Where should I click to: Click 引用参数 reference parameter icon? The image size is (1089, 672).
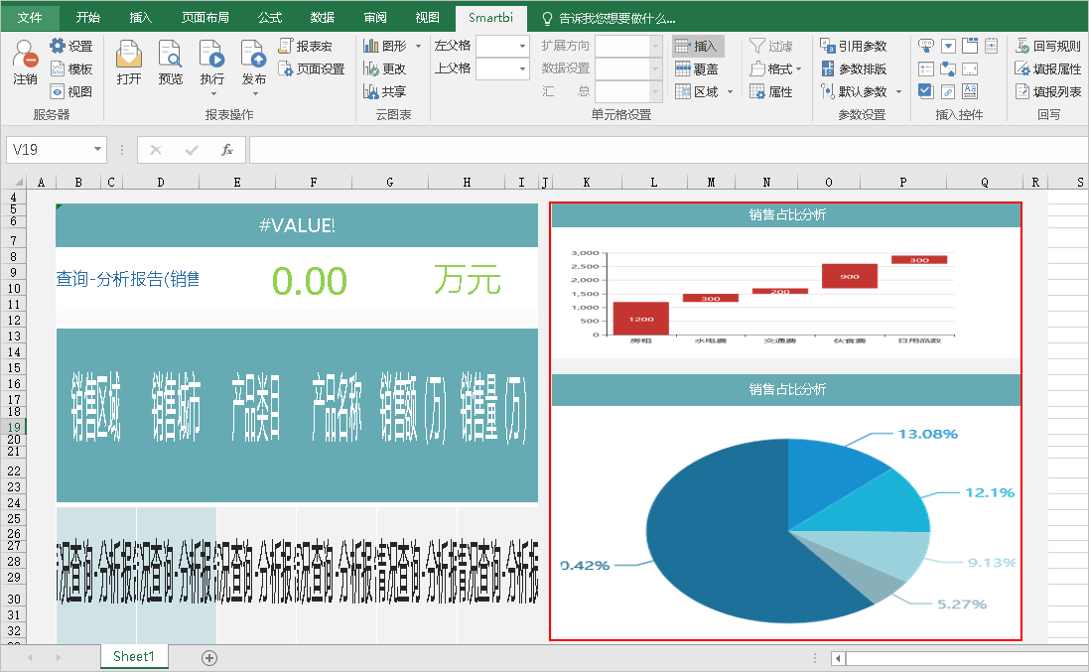click(x=828, y=46)
